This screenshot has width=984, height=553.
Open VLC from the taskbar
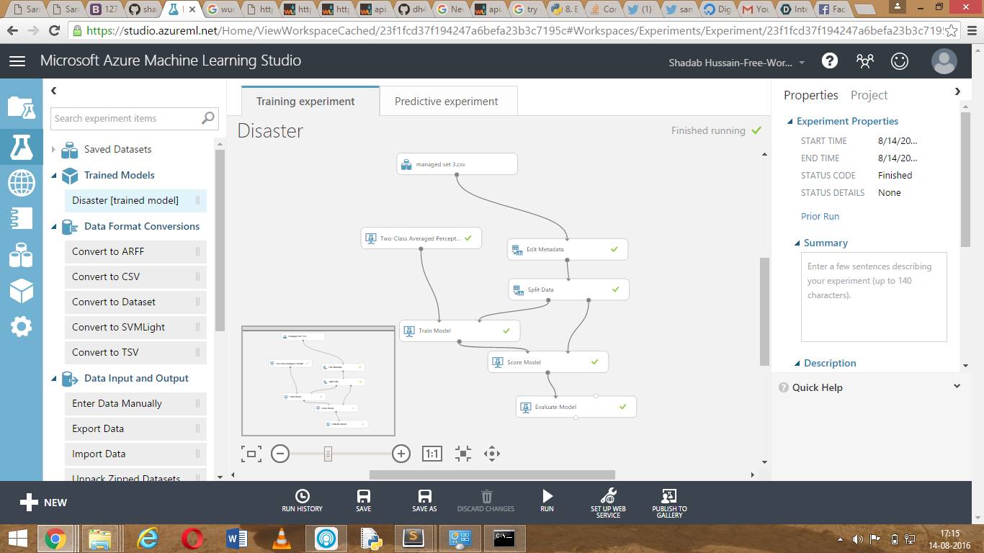pyautogui.click(x=282, y=539)
